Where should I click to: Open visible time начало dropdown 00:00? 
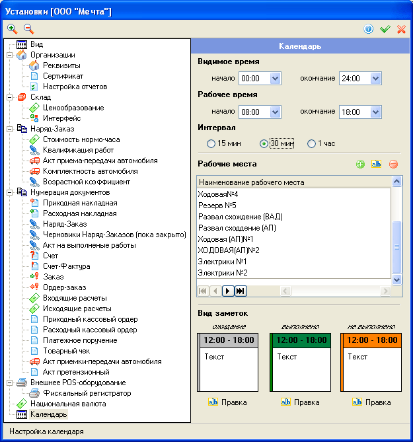tap(276, 79)
